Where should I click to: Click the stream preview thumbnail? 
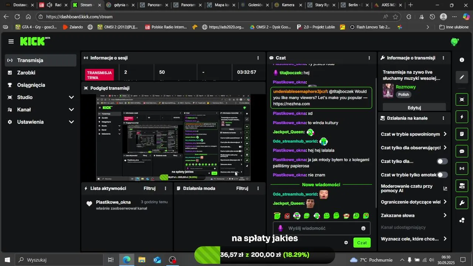pyautogui.click(x=173, y=137)
